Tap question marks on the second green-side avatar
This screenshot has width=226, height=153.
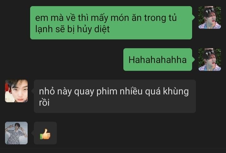pos(210,53)
